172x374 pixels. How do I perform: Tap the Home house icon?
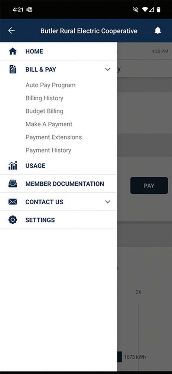click(13, 51)
